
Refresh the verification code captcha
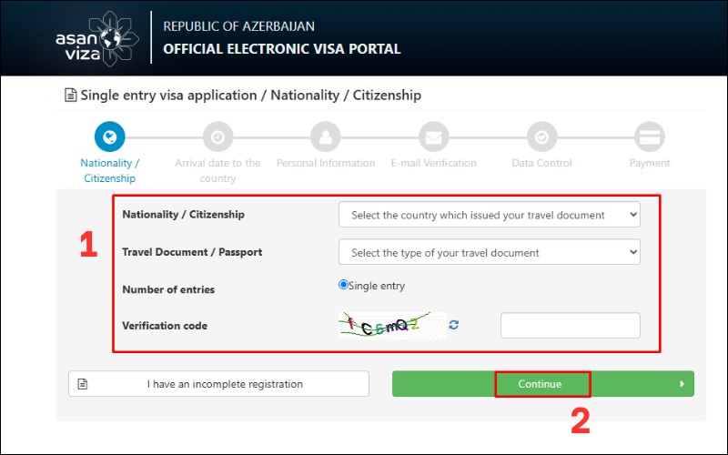[x=454, y=325]
